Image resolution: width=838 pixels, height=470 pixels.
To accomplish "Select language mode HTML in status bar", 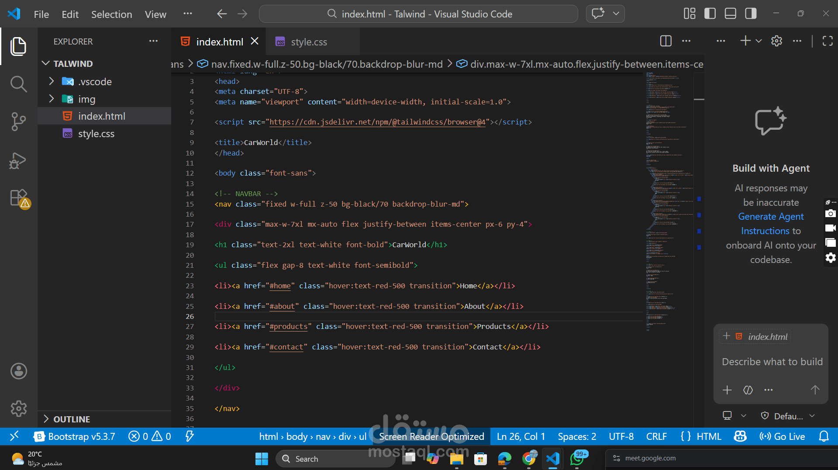I will (x=709, y=436).
